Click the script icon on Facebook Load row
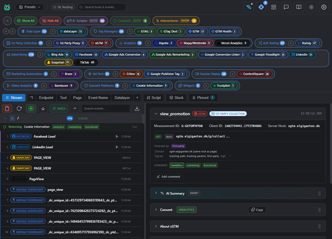 click(117, 137)
